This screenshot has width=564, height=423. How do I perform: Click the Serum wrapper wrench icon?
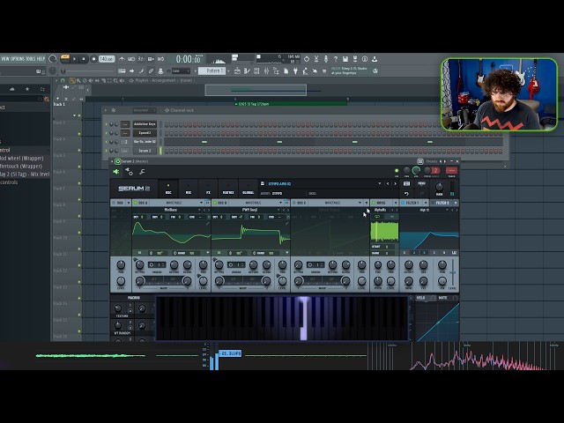click(x=142, y=172)
